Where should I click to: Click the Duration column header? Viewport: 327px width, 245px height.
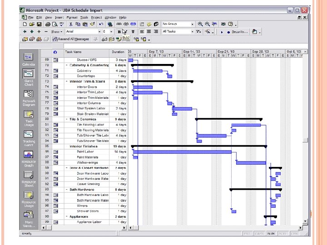click(118, 52)
